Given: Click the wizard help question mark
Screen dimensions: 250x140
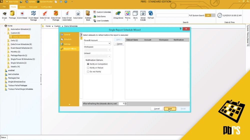Looking at the screenshot, I should tap(180, 29).
